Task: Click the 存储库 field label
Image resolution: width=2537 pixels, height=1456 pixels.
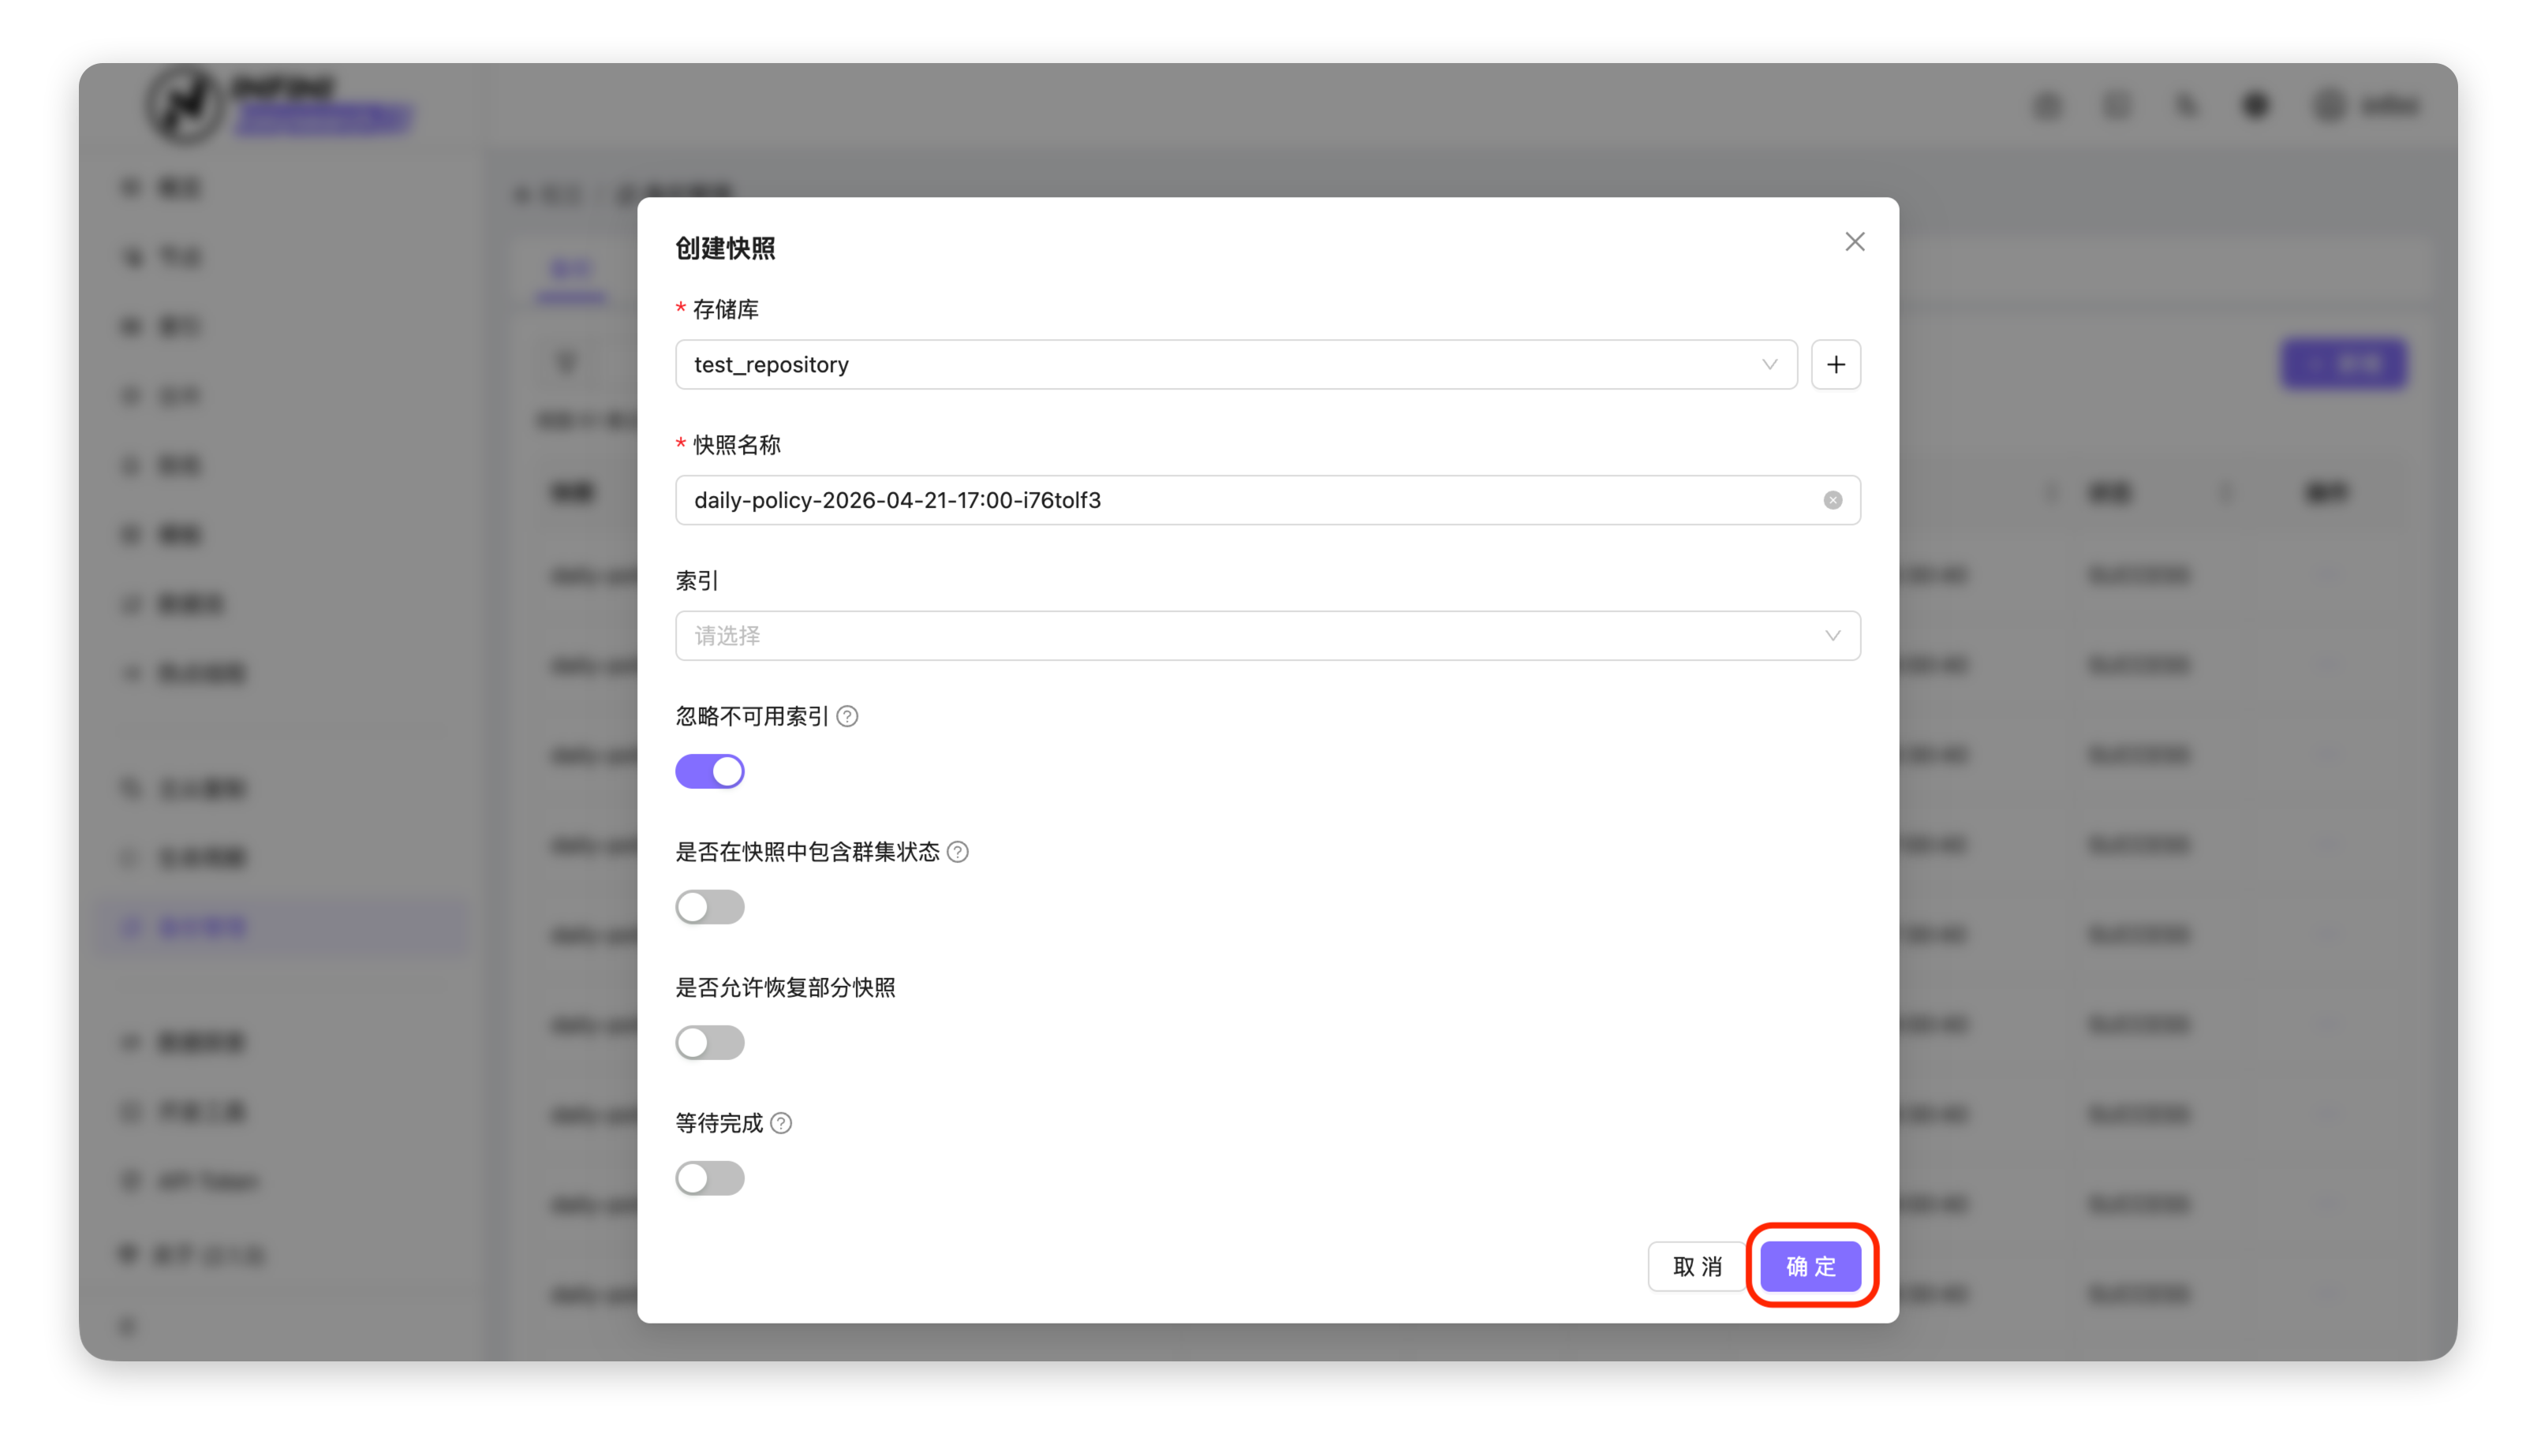Action: 725,310
